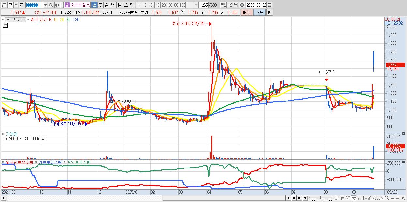
Task: Save chart using the floppy disk icon
Action: [235, 5]
